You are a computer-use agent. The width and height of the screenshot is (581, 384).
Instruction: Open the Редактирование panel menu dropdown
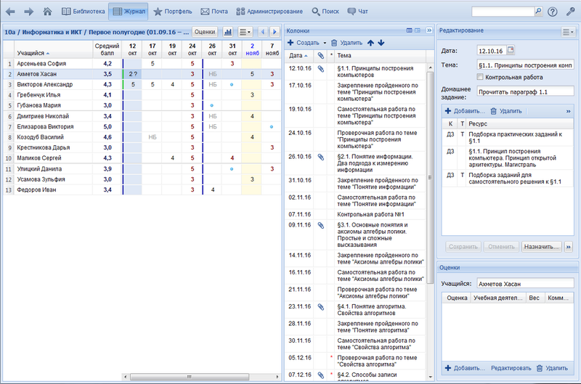click(x=568, y=31)
